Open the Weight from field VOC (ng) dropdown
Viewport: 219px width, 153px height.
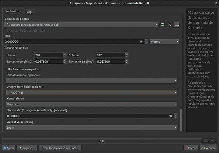point(92,93)
